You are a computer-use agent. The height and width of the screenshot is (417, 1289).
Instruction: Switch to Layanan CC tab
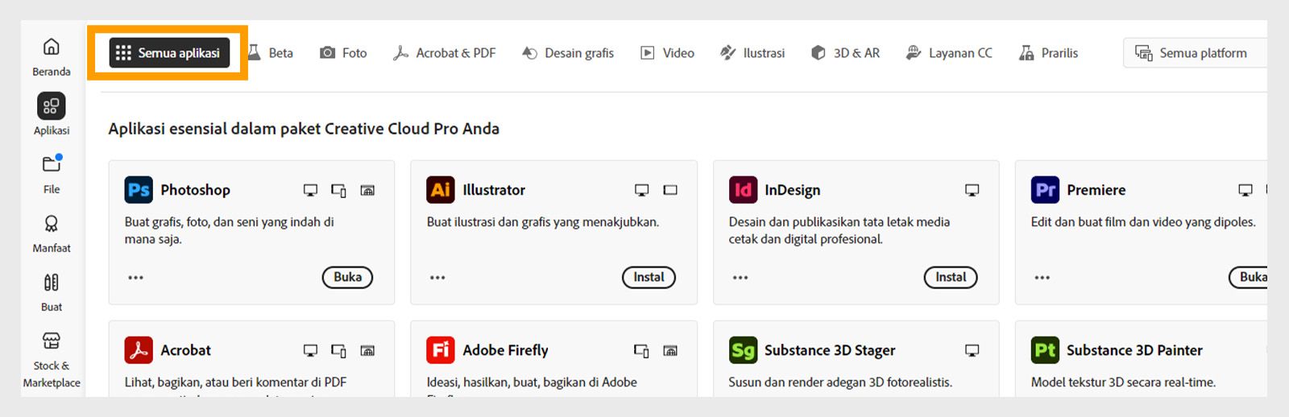[949, 53]
